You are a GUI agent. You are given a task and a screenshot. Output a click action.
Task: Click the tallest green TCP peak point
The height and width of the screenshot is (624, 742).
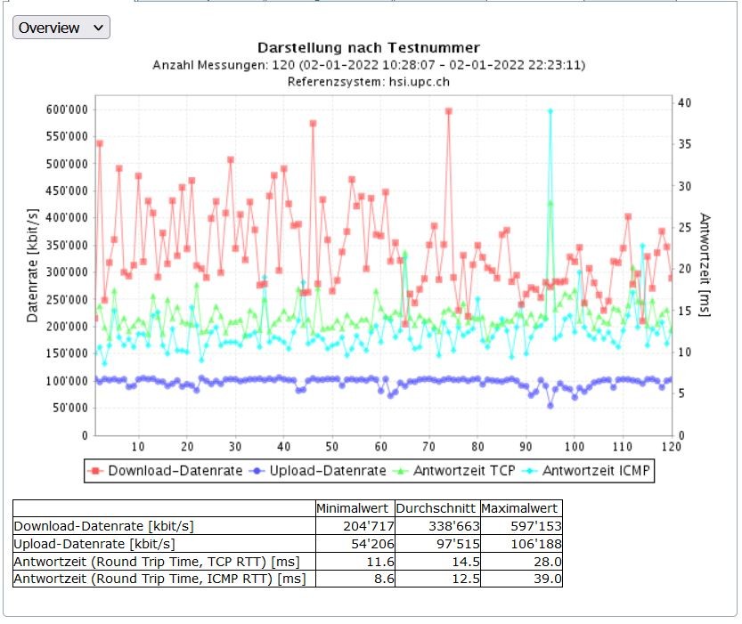tap(550, 203)
